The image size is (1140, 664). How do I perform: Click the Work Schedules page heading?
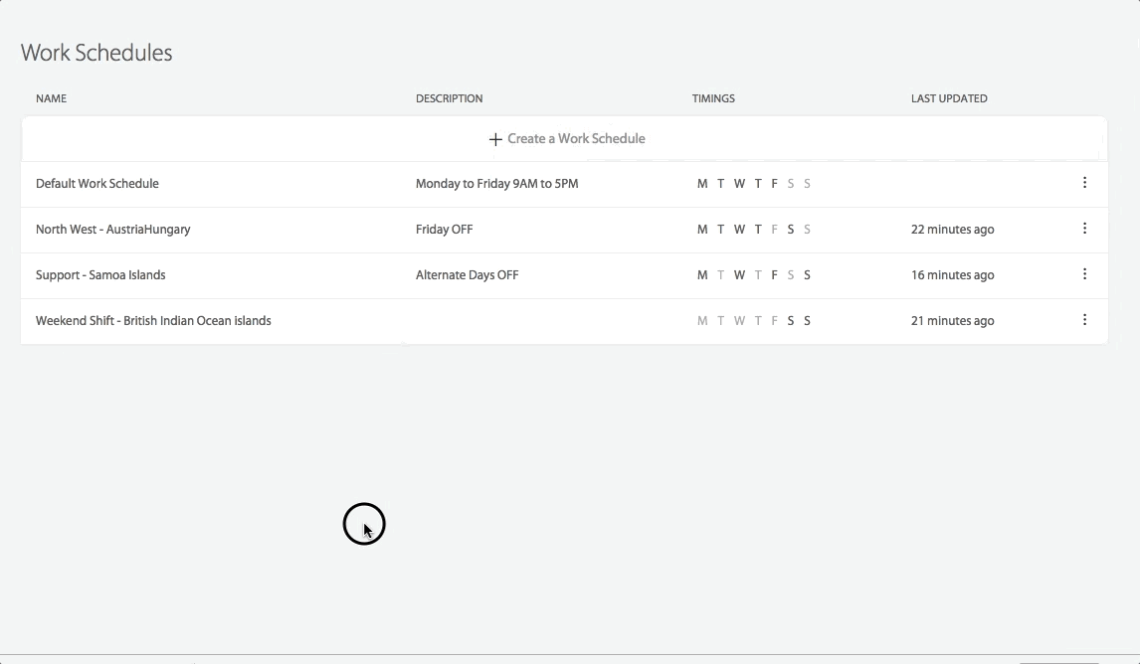[96, 53]
